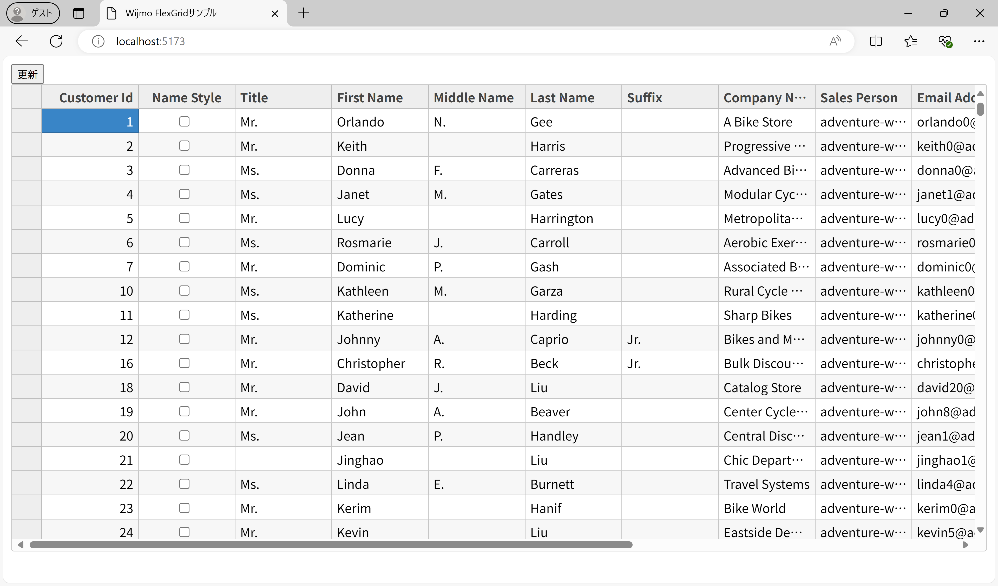Enable Name Style for Lucy Harrington

tap(184, 218)
